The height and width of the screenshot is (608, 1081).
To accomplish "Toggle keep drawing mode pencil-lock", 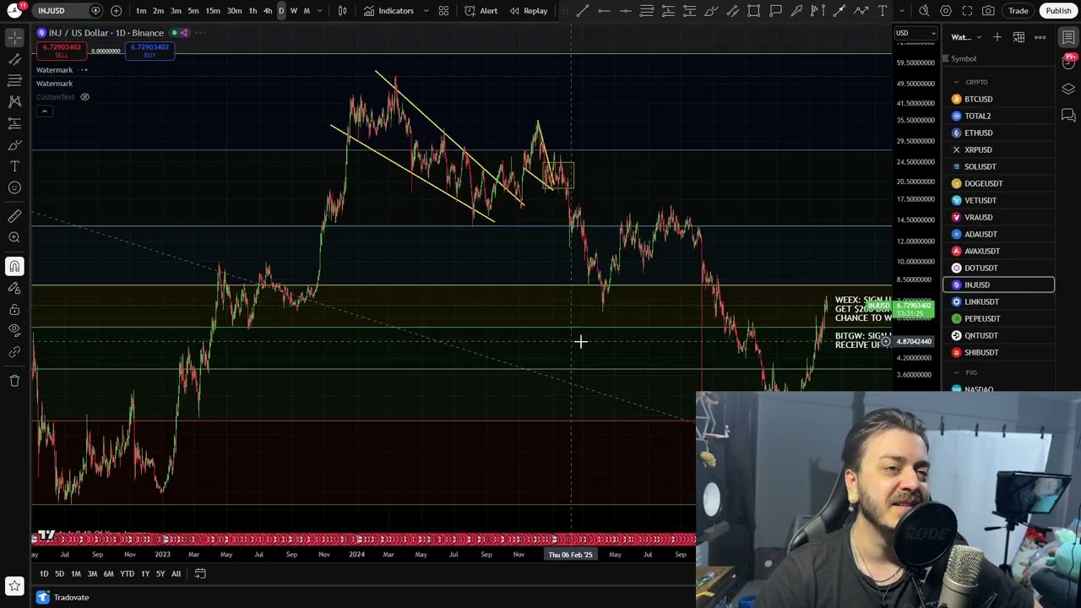I will pos(14,288).
